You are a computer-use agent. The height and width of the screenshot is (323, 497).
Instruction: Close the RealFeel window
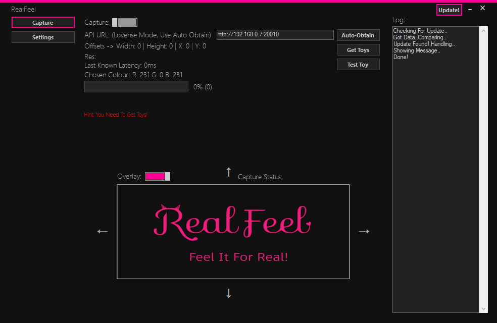[482, 8]
